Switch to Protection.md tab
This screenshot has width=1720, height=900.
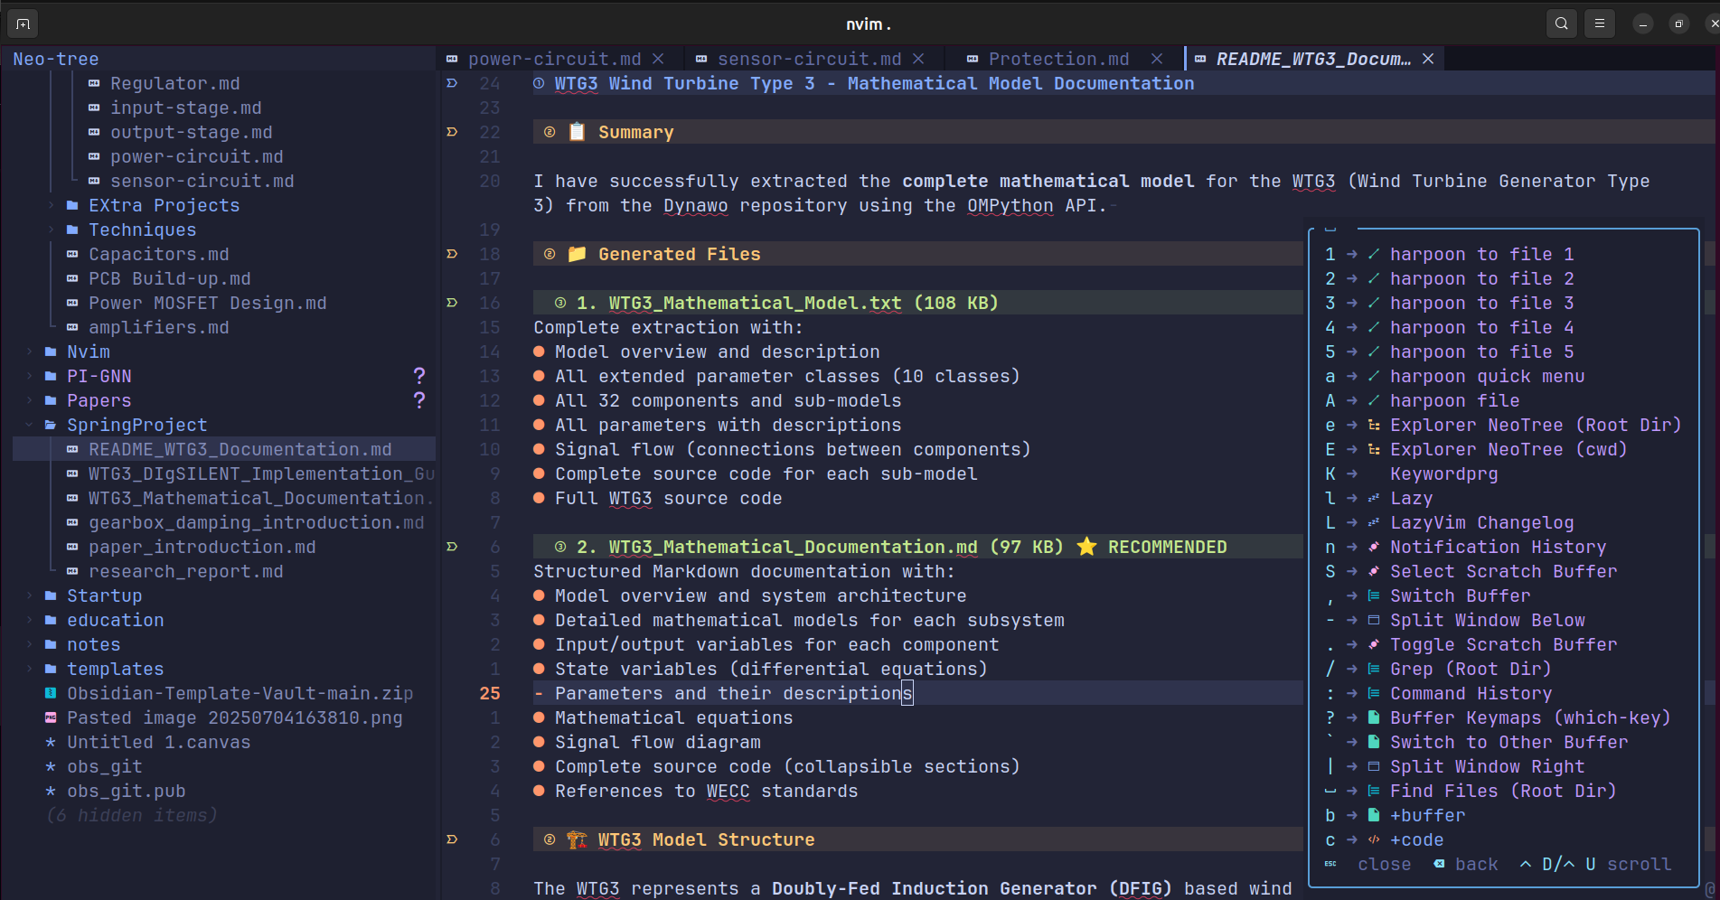[1058, 59]
